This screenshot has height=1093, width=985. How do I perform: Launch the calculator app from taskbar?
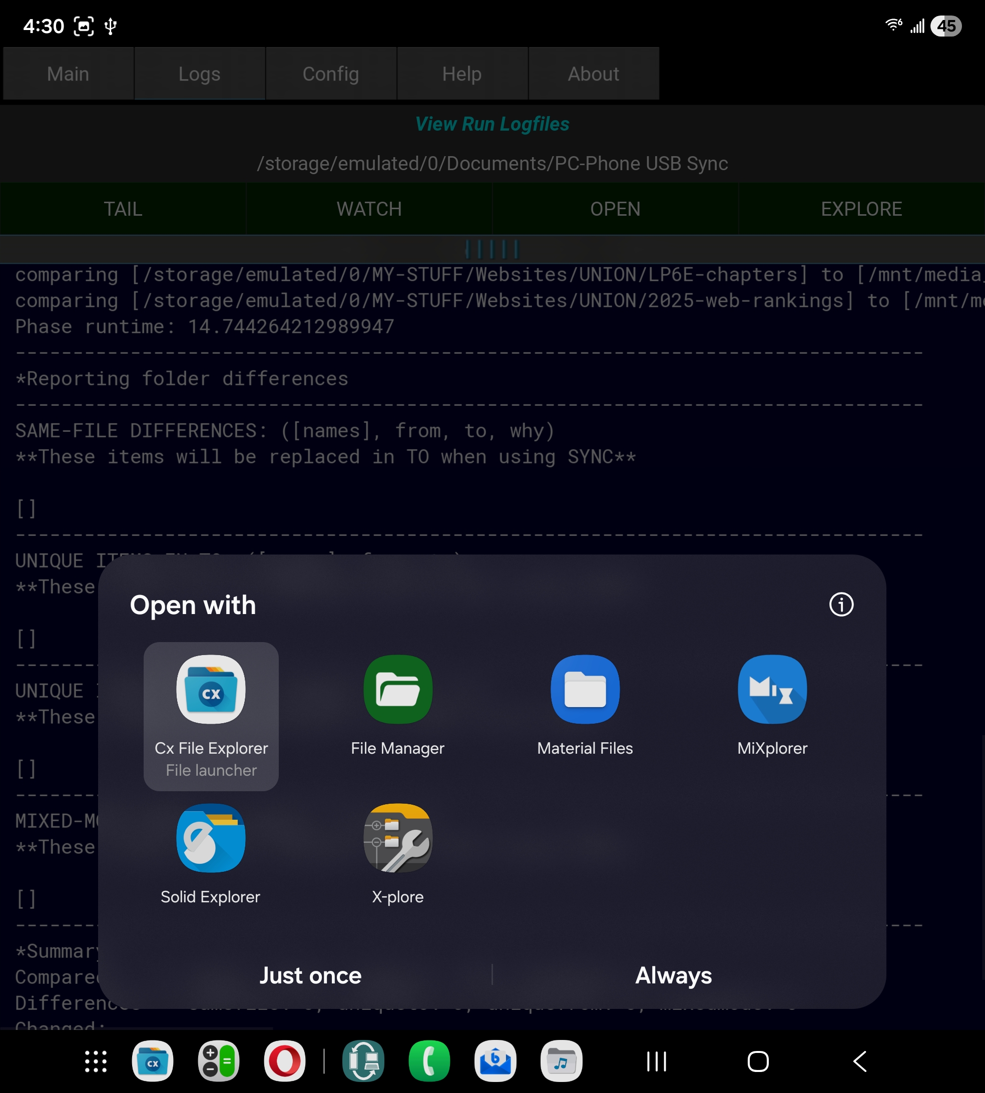(218, 1061)
